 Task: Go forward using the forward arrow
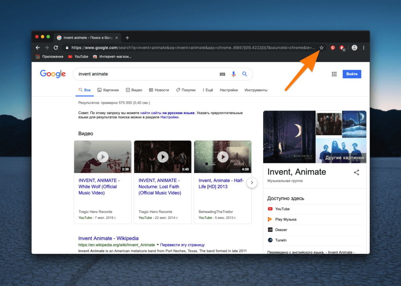coord(47,47)
